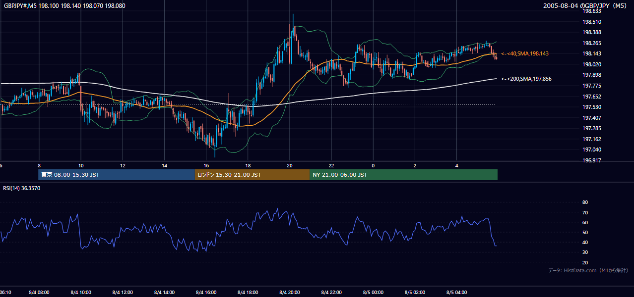The image size is (634, 297).
Task: Click the 197.652 price axis label
Action: click(x=592, y=97)
